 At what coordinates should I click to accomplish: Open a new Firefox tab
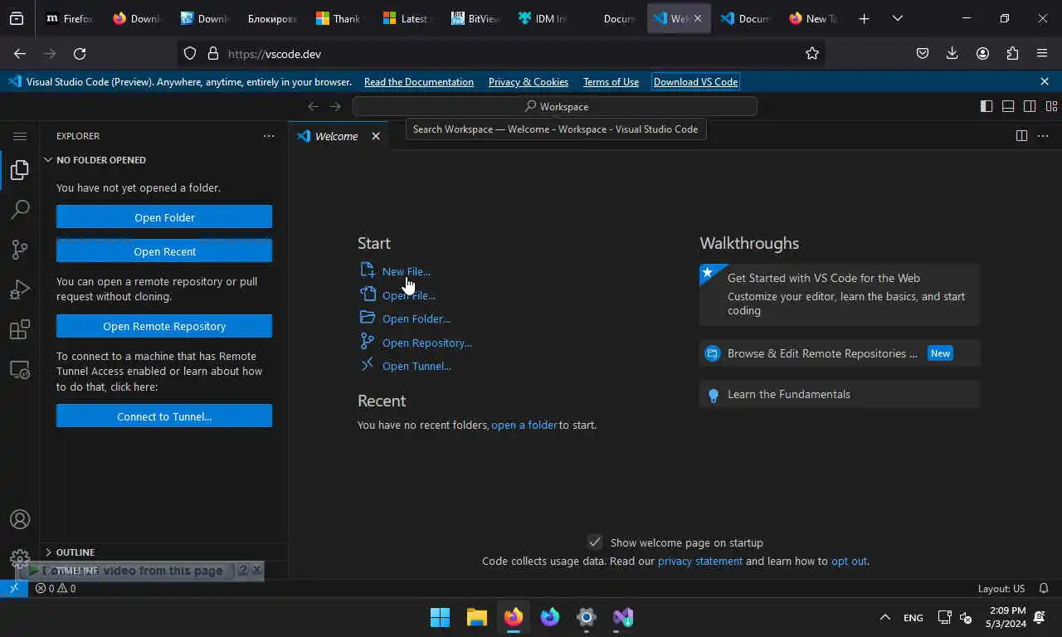coord(864,18)
